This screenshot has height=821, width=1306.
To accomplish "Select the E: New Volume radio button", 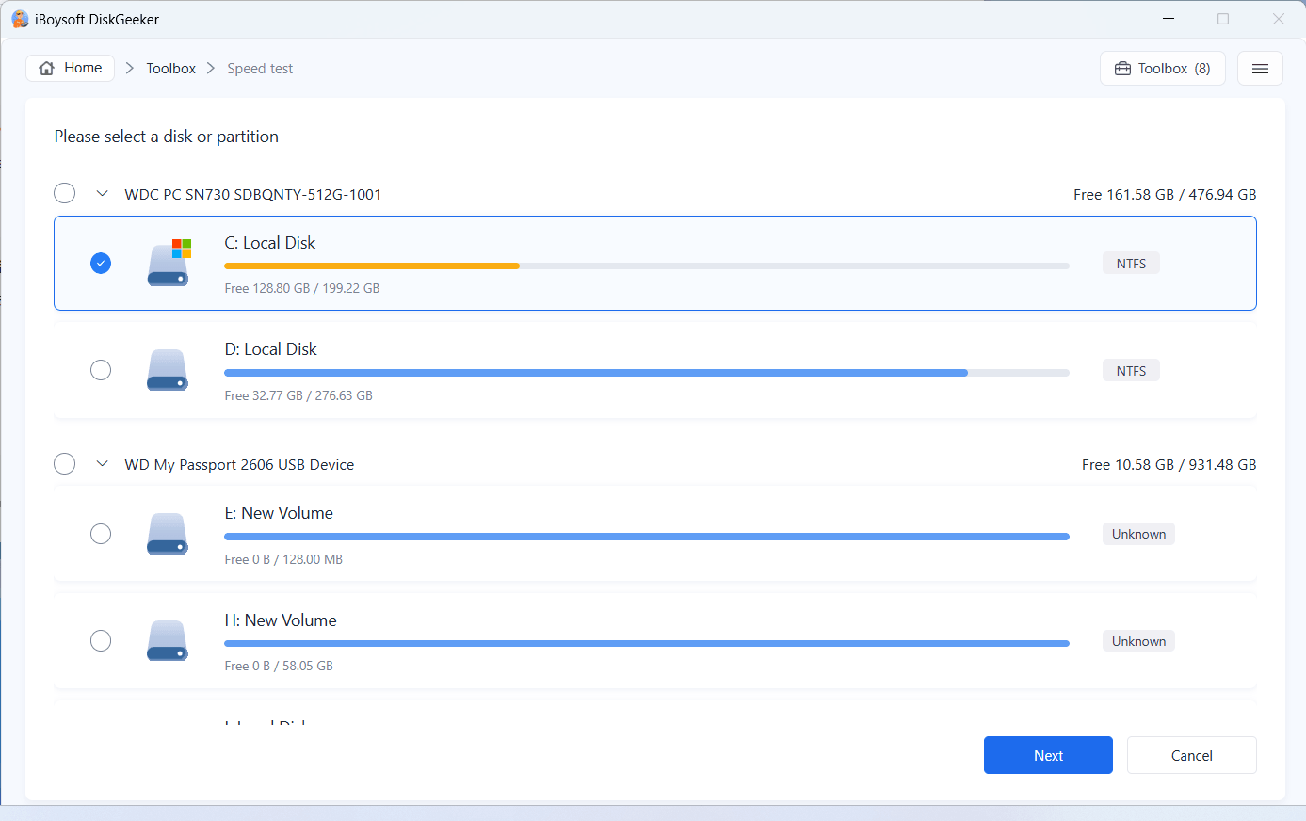I will coord(101,534).
